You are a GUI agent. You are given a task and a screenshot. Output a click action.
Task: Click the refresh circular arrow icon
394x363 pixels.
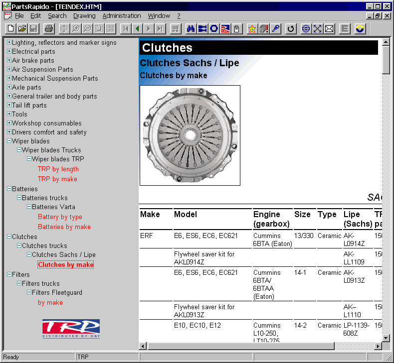(290, 28)
